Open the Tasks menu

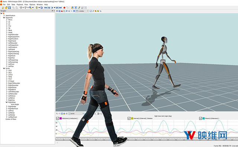(x=13, y=4)
